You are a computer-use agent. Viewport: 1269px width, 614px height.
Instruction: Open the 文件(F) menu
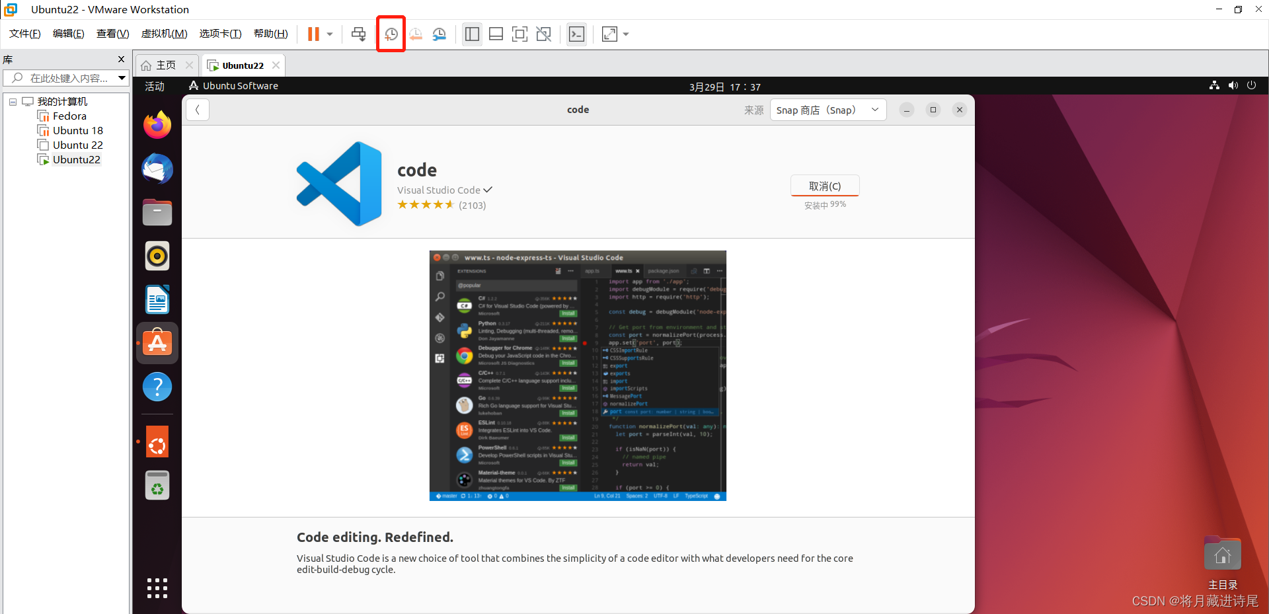(25, 34)
